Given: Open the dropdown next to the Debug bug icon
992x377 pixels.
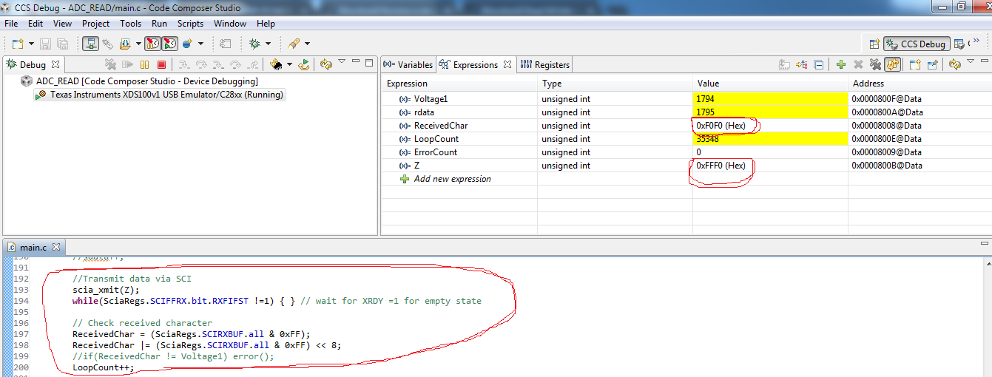Looking at the screenshot, I should point(268,44).
